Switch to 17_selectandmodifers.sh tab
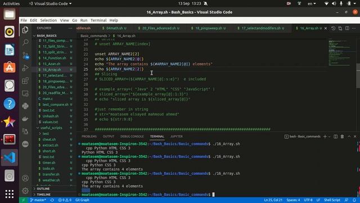The image size is (360, 203). (x=261, y=28)
